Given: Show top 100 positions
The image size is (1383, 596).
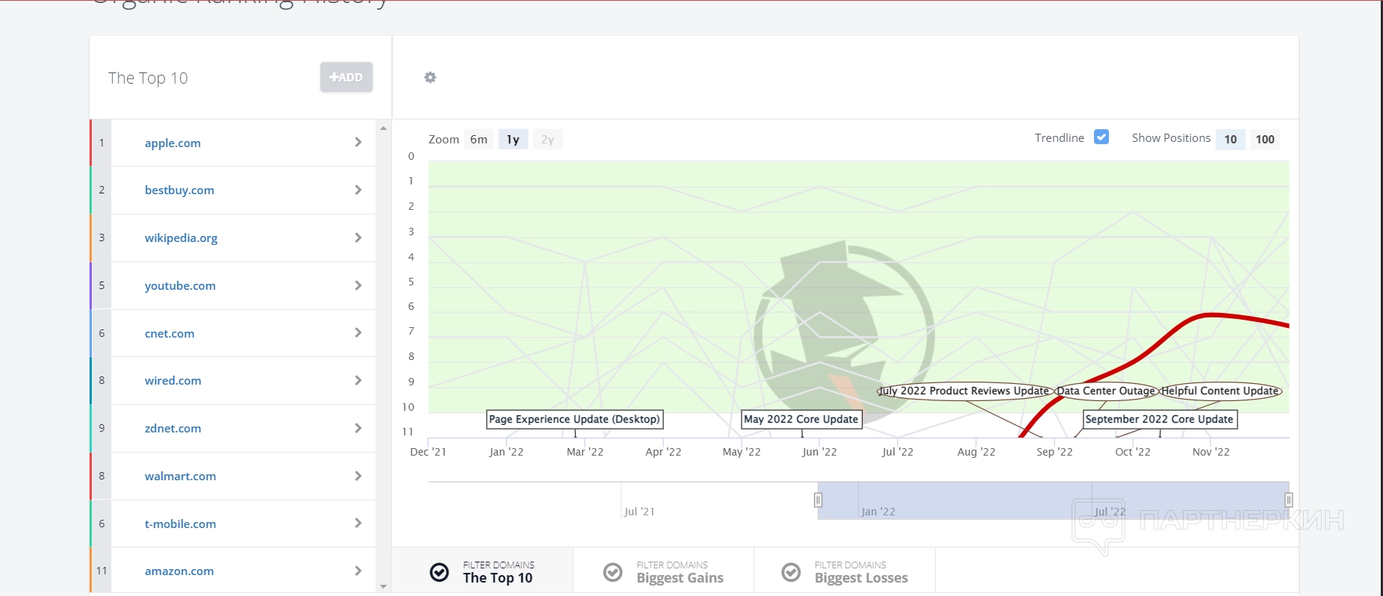Looking at the screenshot, I should tap(1265, 140).
